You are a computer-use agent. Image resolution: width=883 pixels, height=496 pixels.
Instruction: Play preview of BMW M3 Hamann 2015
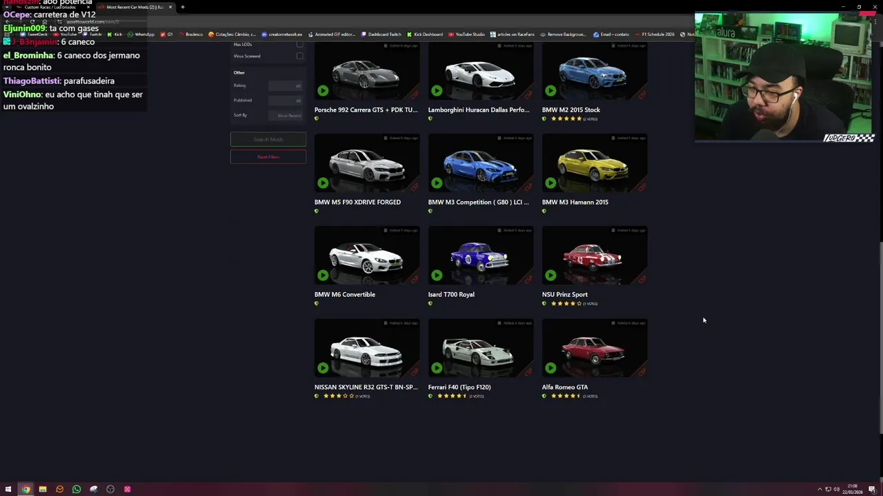coord(550,183)
